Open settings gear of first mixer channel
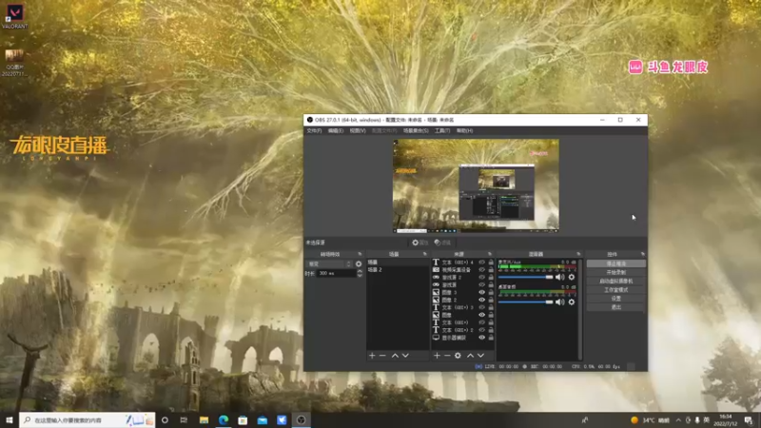 572,277
